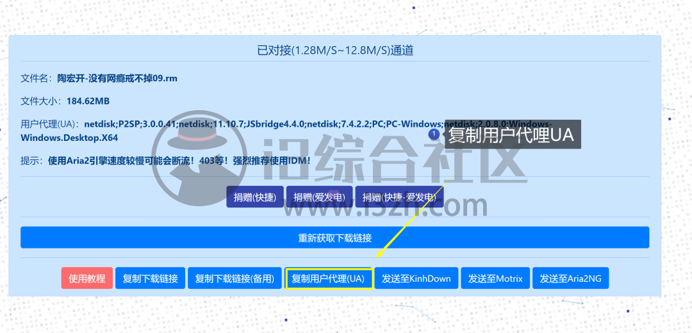Viewport: 692px width, 333px height.
Task: Click the netdisk user agent string
Action: 286,131
